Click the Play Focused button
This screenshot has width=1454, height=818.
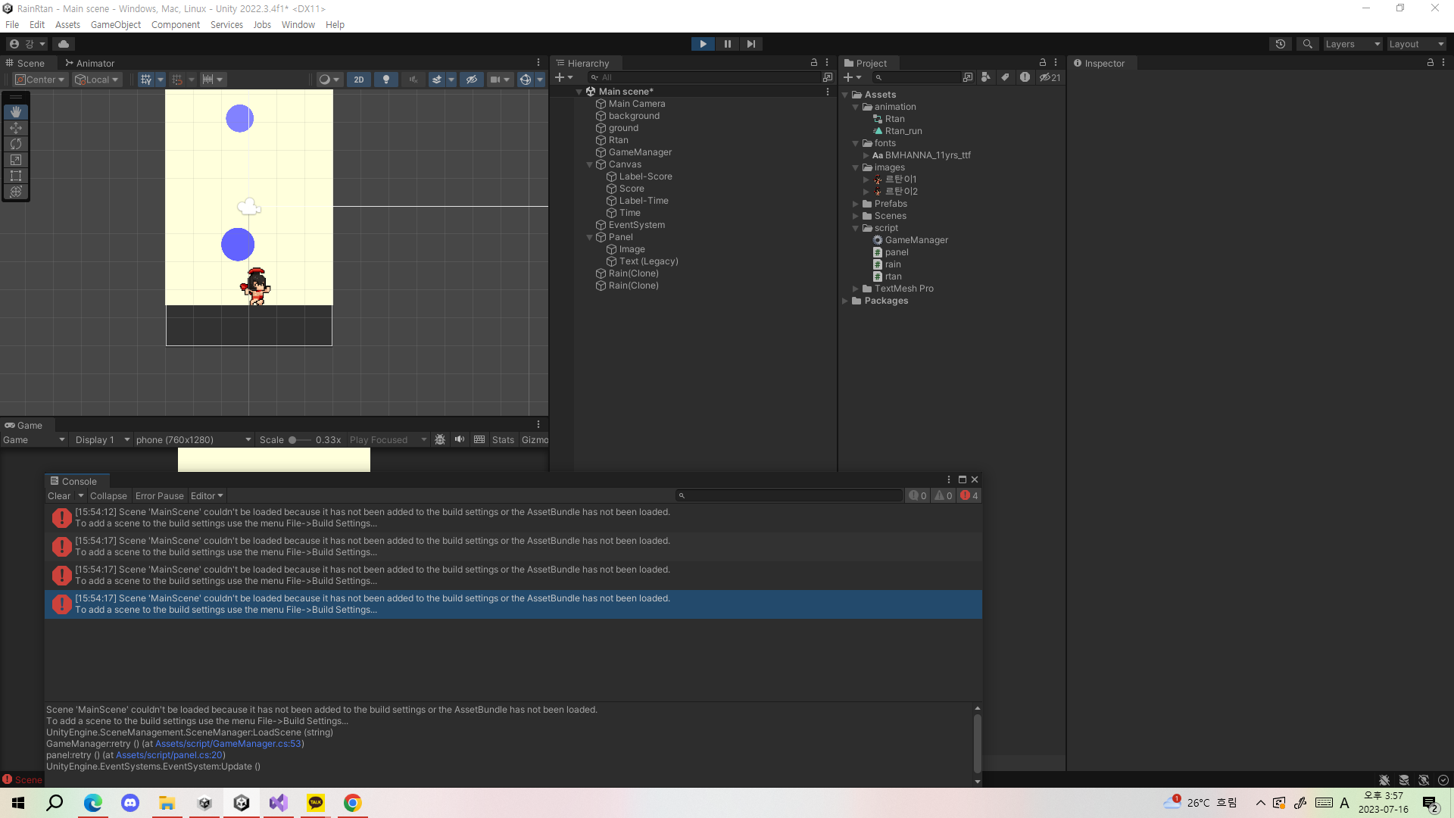388,440
